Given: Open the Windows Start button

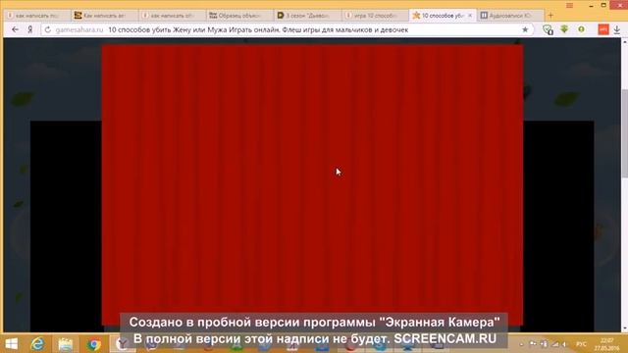Looking at the screenshot, I should (x=11, y=344).
